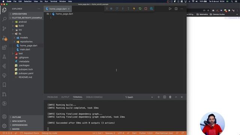240x135 pixels.
Task: Switch to the DEBUG CONSOLE tab
Action: pos(94,97)
